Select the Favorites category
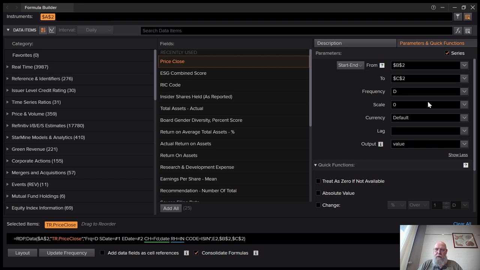 (25, 55)
